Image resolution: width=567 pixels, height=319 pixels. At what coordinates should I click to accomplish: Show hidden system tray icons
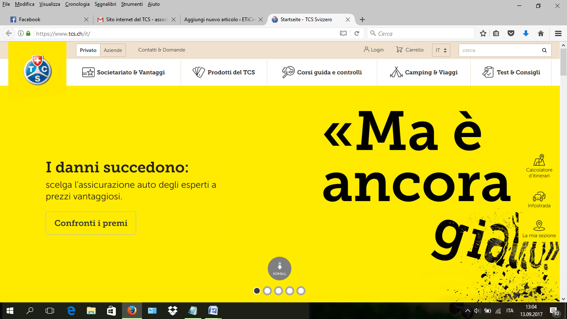[468, 311]
